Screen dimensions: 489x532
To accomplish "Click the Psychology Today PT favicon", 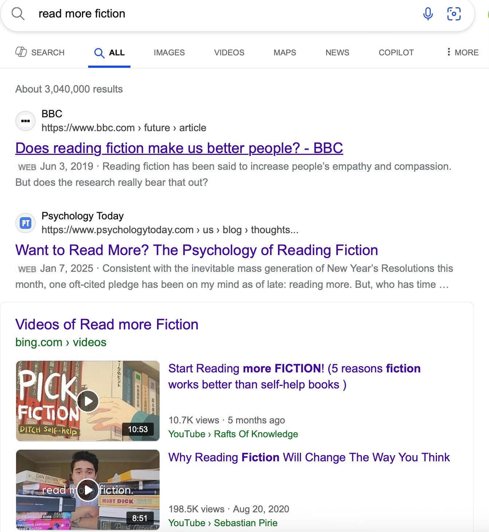I will pyautogui.click(x=26, y=223).
